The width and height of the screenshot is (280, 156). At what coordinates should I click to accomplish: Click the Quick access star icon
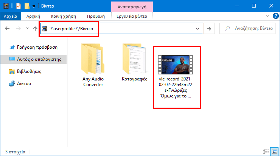pyautogui.click(x=12, y=47)
